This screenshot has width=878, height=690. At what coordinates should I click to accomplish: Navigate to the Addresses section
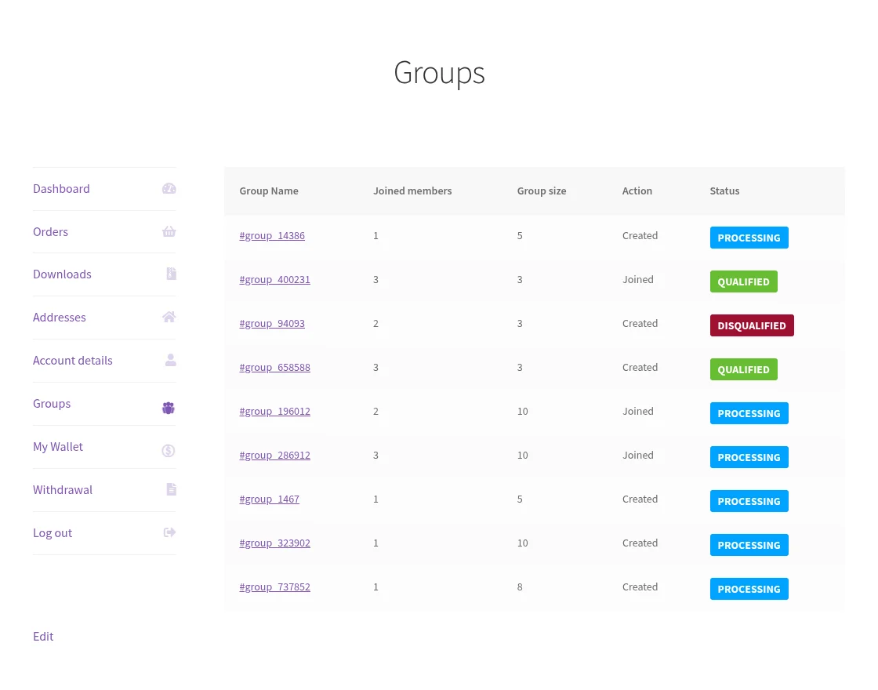[60, 317]
